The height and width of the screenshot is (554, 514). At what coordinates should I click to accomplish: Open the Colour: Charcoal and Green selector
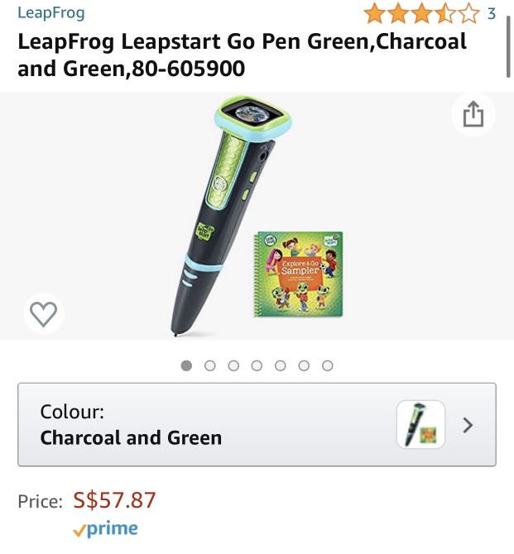(x=257, y=424)
